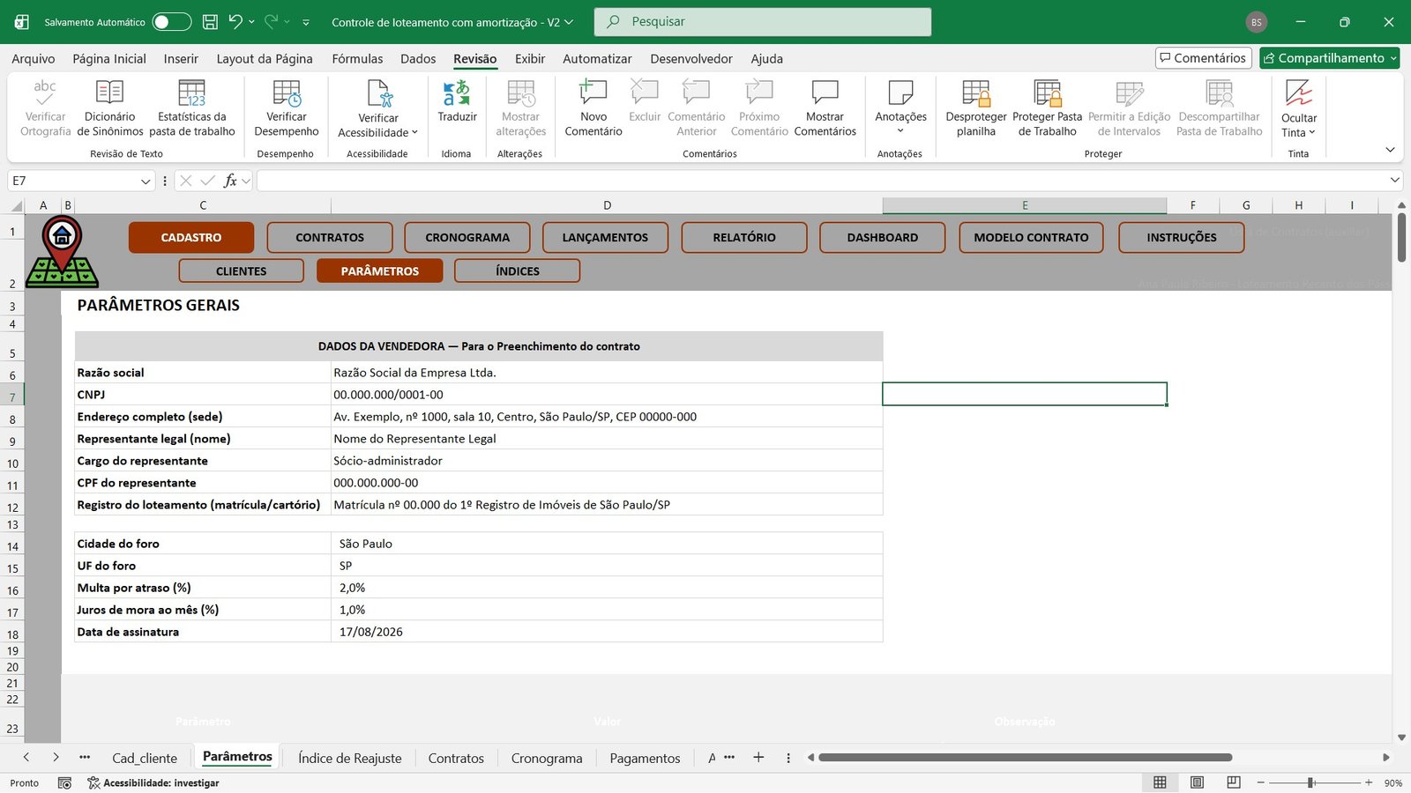Switch to Page Layout view icon
The height and width of the screenshot is (793, 1411).
[x=1197, y=782]
